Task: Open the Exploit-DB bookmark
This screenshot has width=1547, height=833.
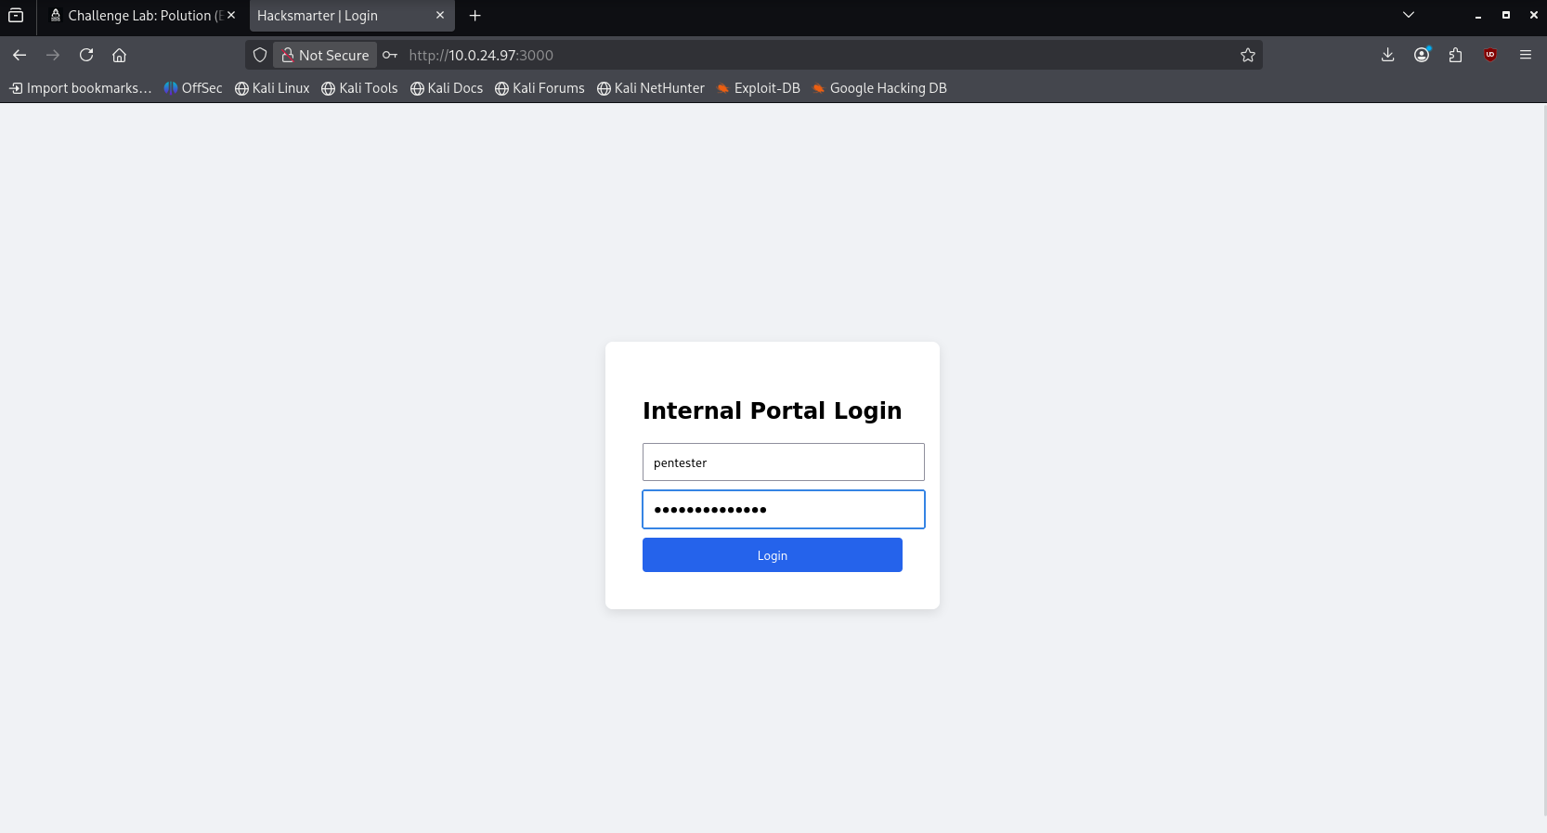Action: point(759,88)
